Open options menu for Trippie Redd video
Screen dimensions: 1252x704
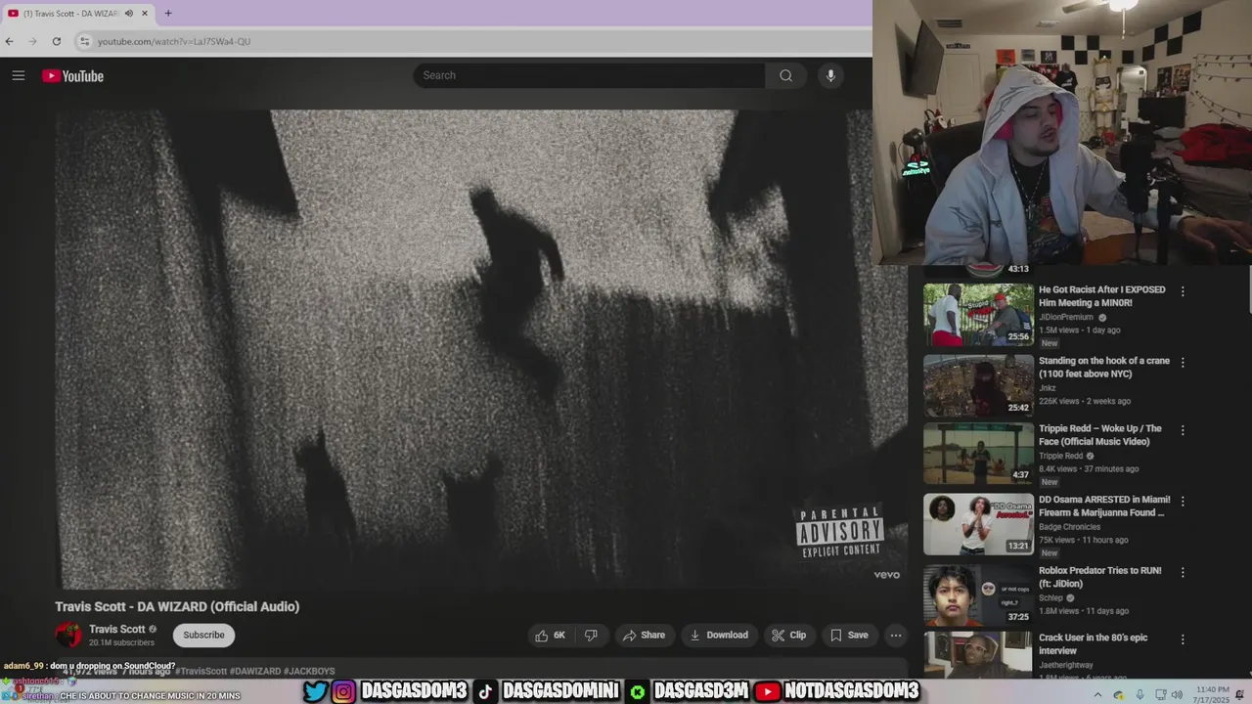coord(1183,430)
